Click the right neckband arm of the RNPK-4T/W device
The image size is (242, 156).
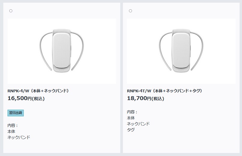pos(200,51)
